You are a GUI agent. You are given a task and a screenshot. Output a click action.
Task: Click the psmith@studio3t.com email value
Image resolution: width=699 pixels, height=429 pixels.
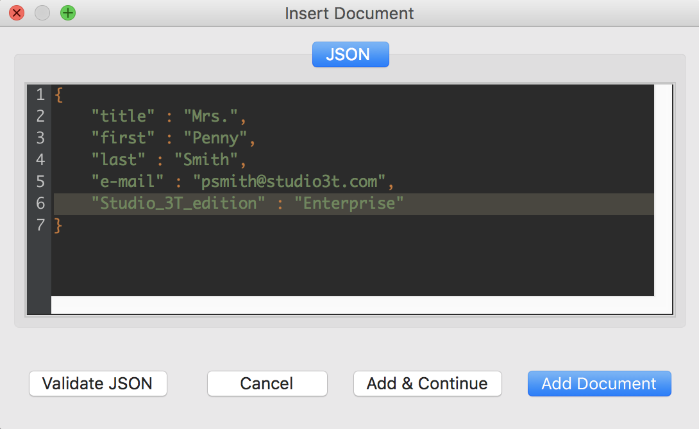click(289, 182)
